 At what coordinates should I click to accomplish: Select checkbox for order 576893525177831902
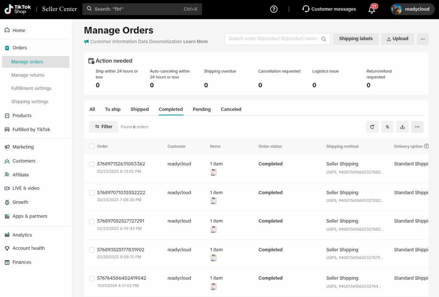(92, 250)
